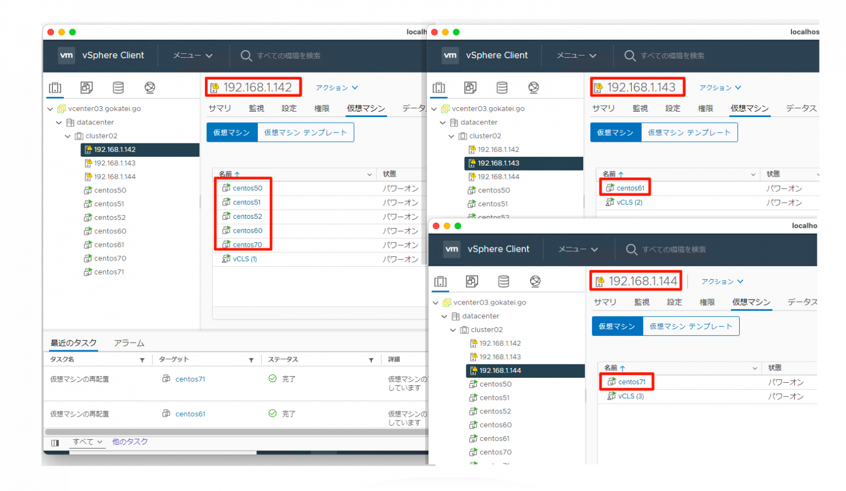The width and height of the screenshot is (846, 491).
Task: Open the Storage inventory view icon
Action: pyautogui.click(x=118, y=87)
